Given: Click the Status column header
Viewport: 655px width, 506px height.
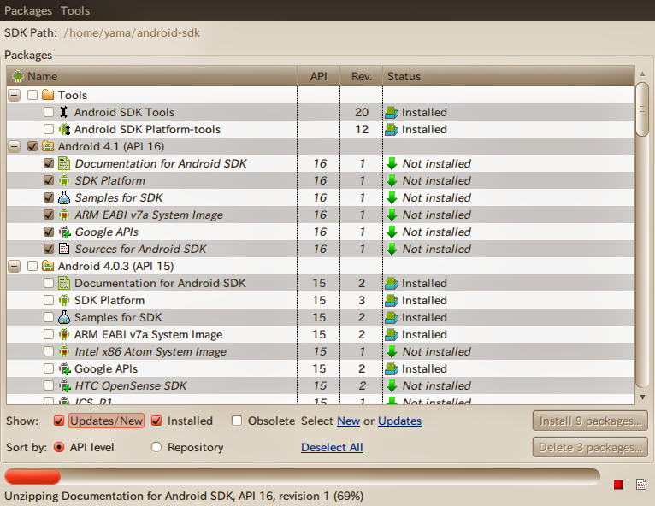Looking at the screenshot, I should [x=509, y=76].
